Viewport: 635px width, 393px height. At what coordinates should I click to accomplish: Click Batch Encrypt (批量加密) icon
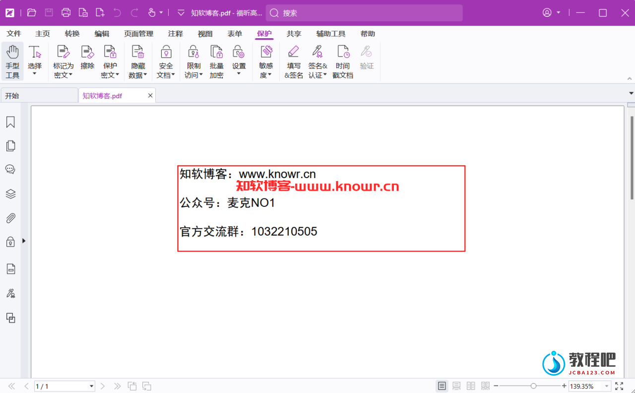pyautogui.click(x=216, y=52)
